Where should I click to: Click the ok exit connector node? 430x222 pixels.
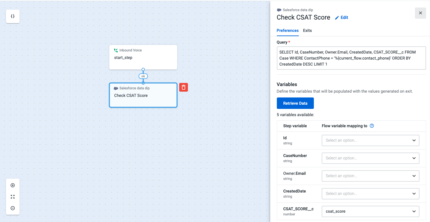(x=143, y=76)
